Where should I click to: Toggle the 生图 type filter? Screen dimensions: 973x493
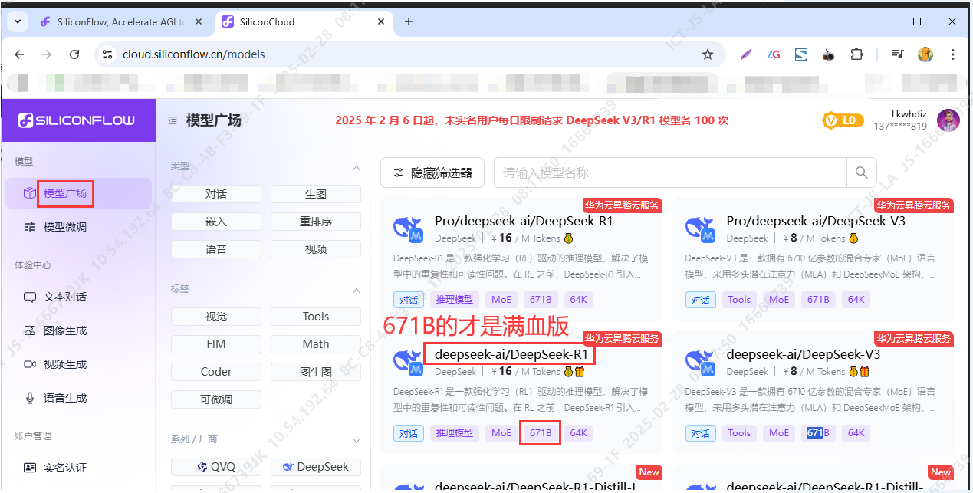316,194
